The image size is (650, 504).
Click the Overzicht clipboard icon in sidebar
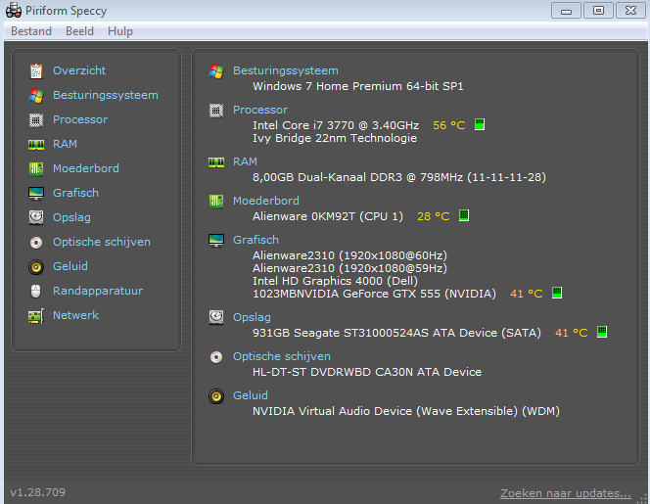(36, 71)
